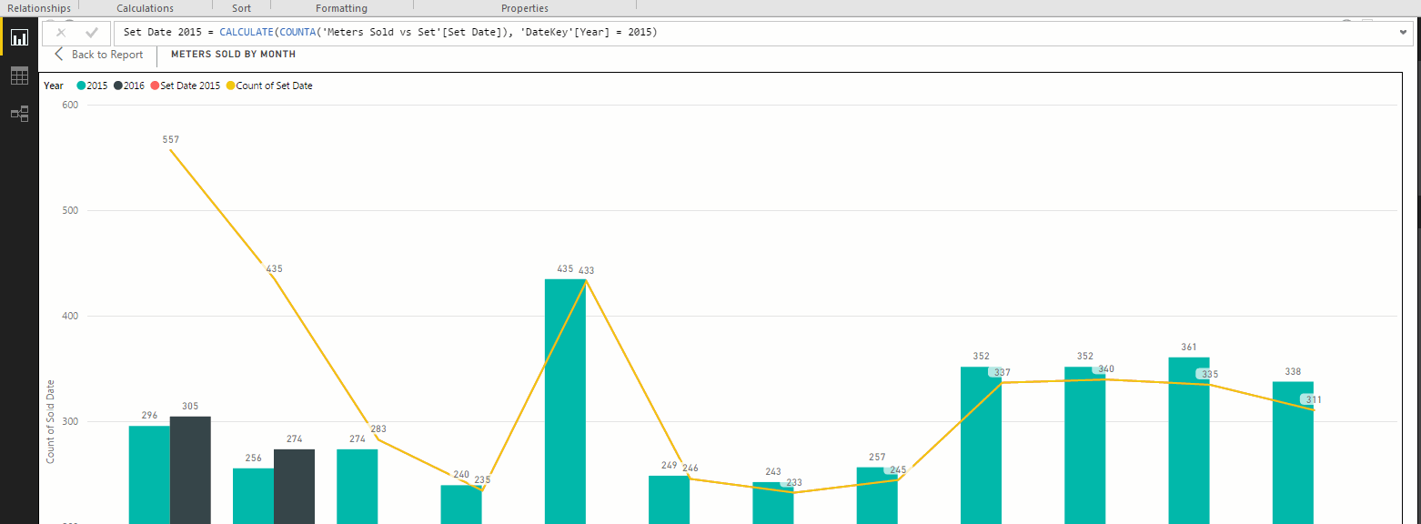Click the 2016 dark legend swatch

pos(117,86)
